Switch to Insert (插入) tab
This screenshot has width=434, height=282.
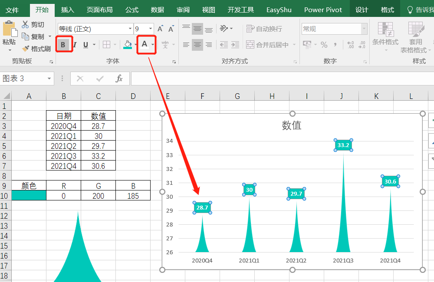point(68,10)
